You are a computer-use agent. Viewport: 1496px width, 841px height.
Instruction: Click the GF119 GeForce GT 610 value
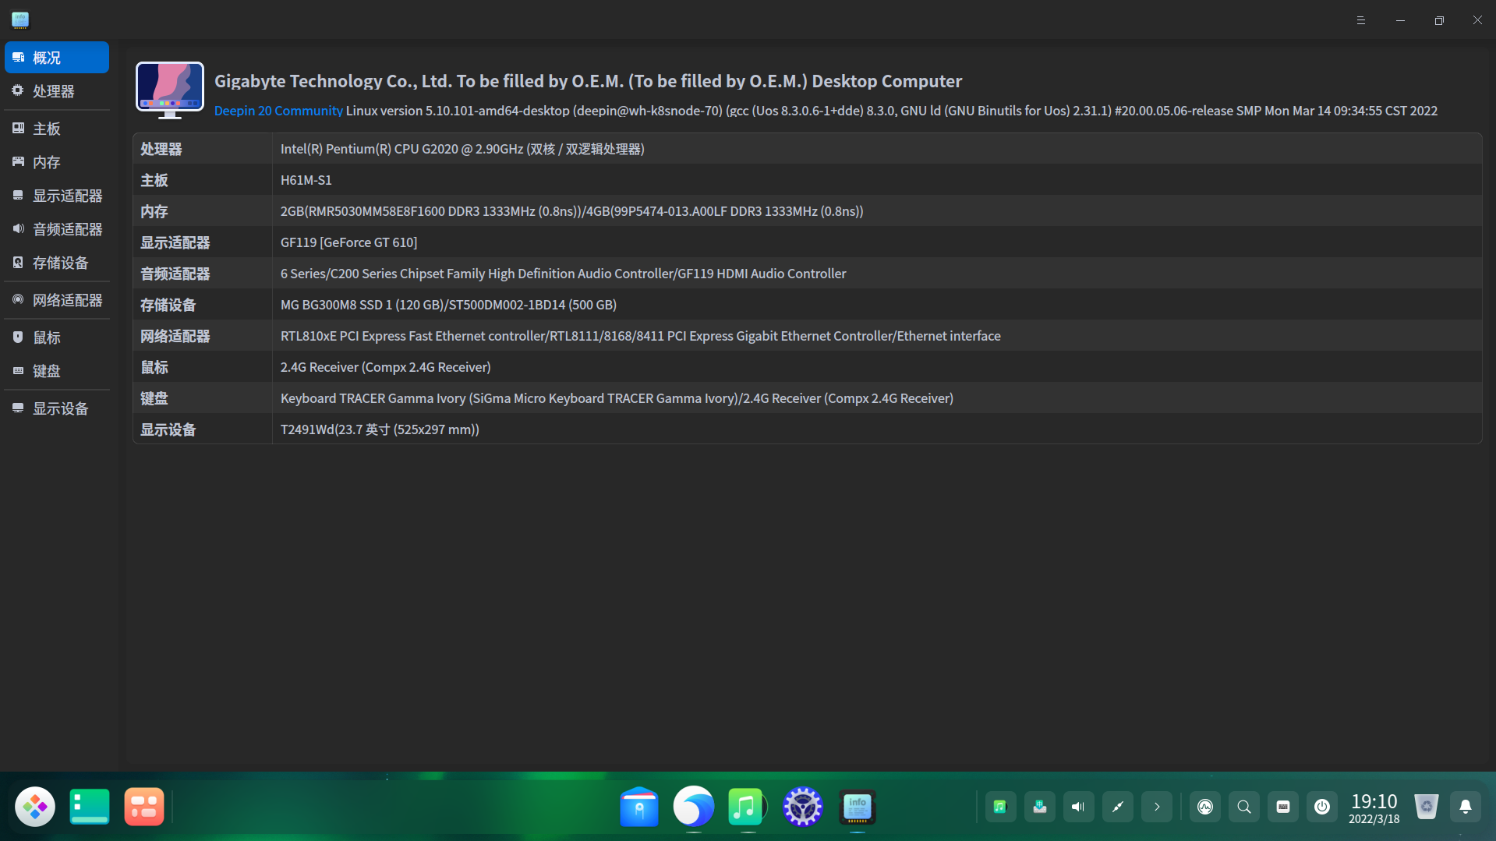[348, 242]
